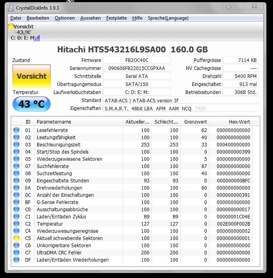Select hex value 000400000000
273x278 pixels.
[233, 145]
